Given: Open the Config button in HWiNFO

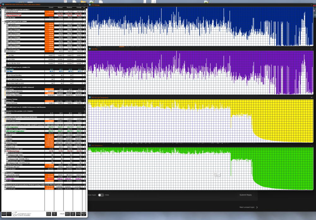Looking at the screenshot, I should tap(78, 214).
